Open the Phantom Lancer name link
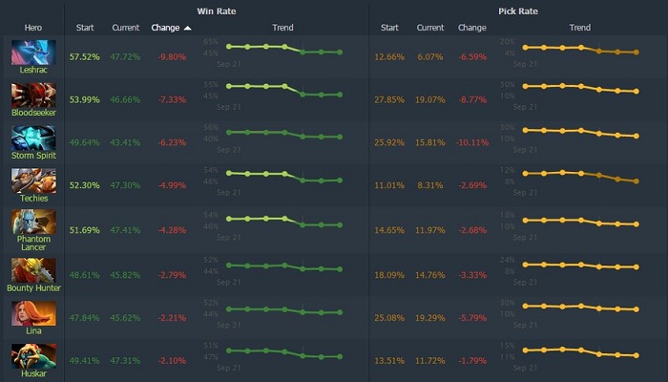The width and height of the screenshot is (668, 382). click(x=33, y=243)
